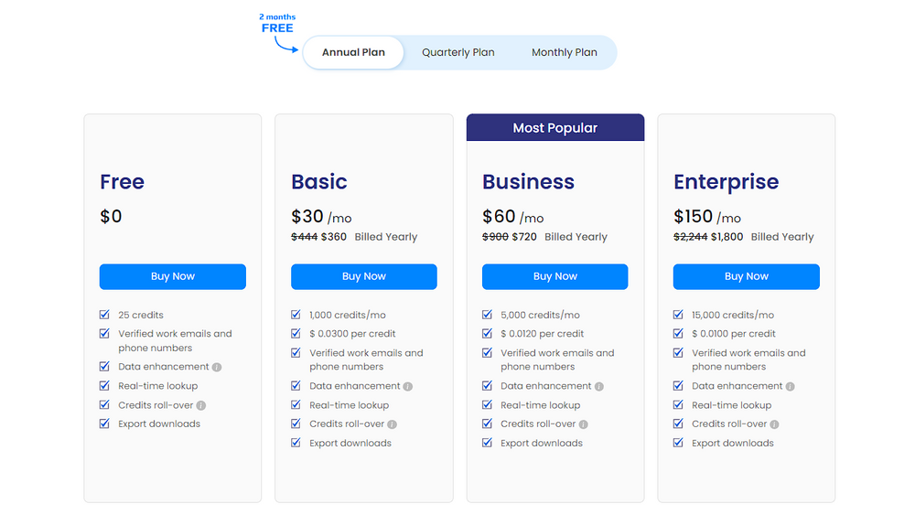Open Credits roll-over info icon in Enterprise plan
This screenshot has height=515, width=915.
coord(774,424)
